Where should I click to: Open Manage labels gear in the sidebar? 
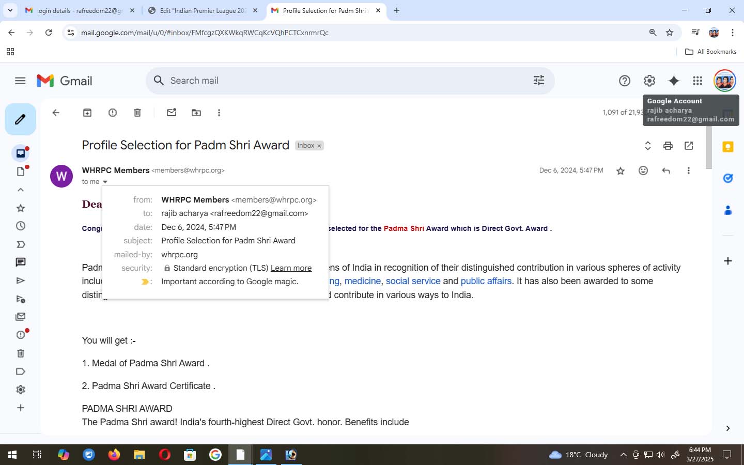(x=21, y=390)
